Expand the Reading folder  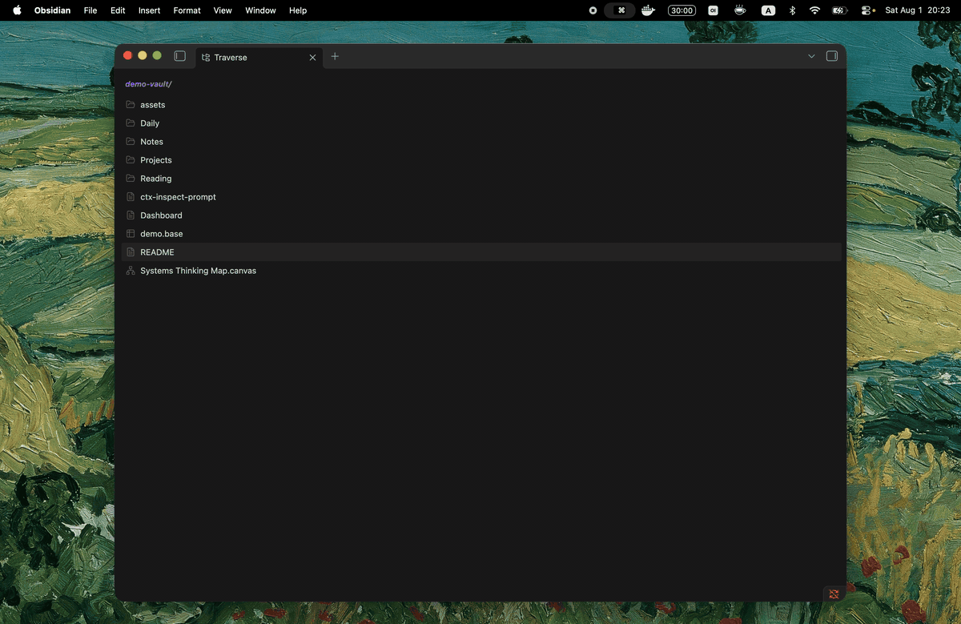pyautogui.click(x=481, y=179)
